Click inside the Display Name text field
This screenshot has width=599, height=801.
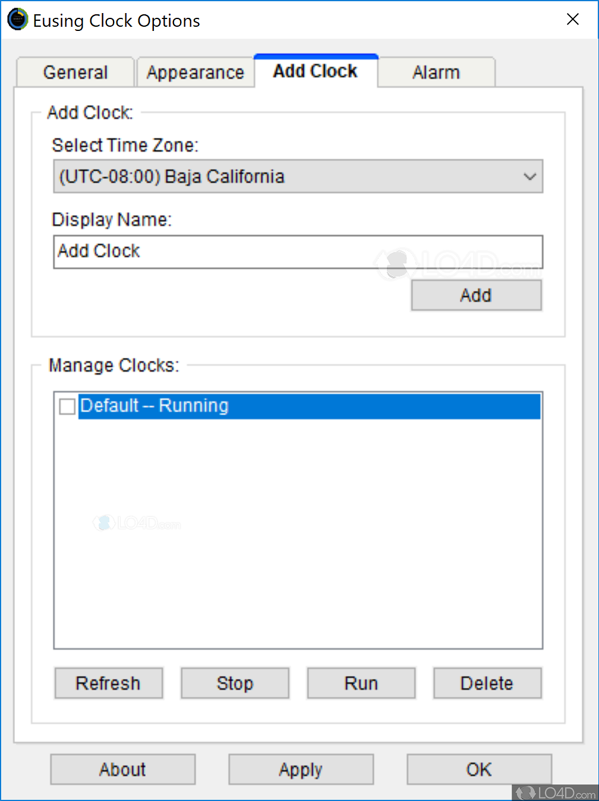(297, 252)
